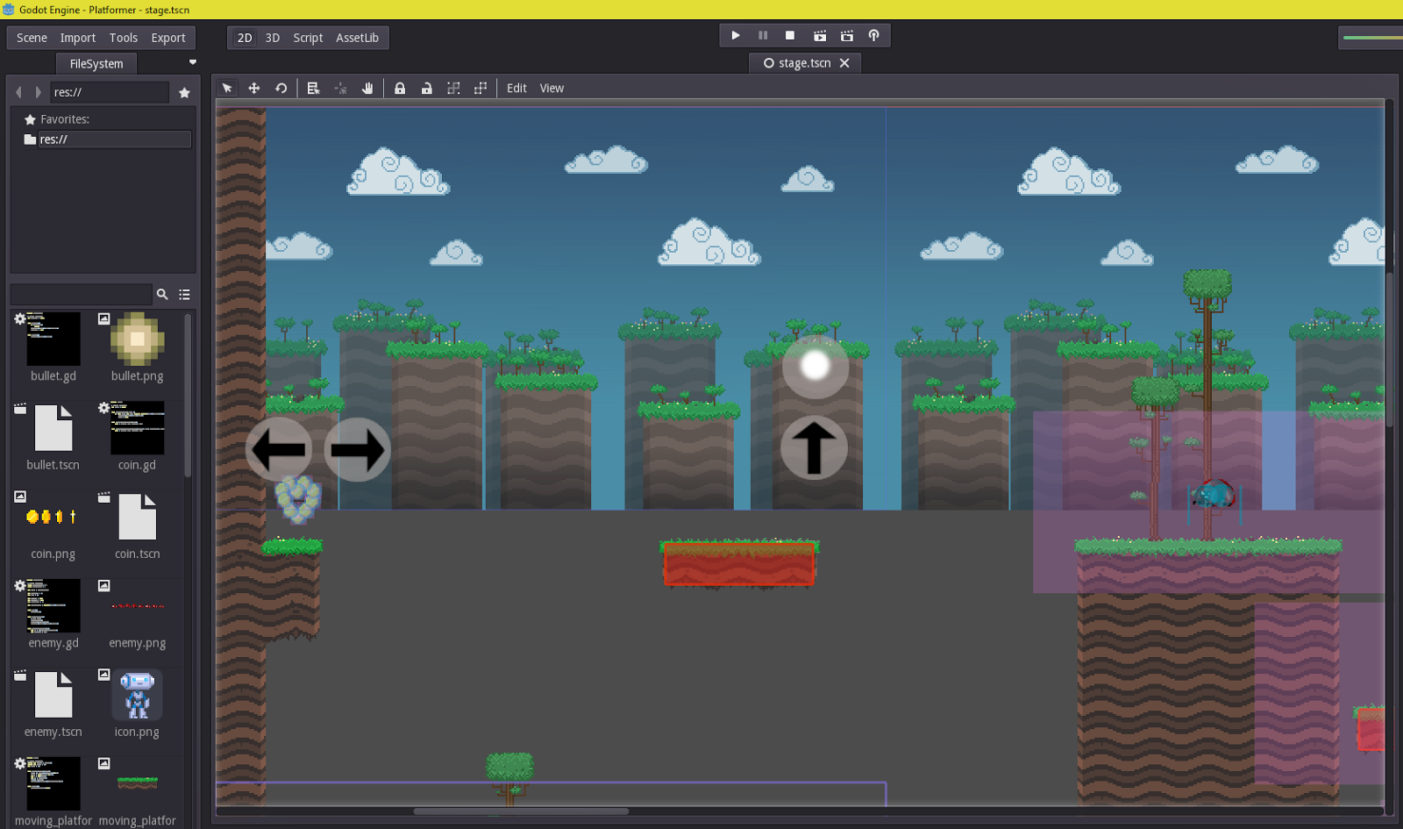
Task: Click the AssetLib button
Action: pyautogui.click(x=358, y=38)
